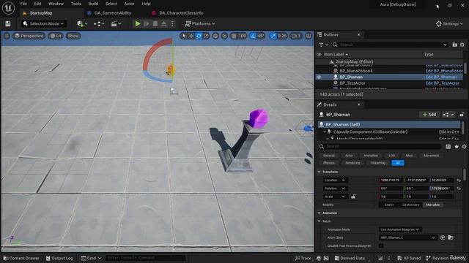Click the Stop simulation button
This screenshot has width=469, height=263.
[x=155, y=23]
